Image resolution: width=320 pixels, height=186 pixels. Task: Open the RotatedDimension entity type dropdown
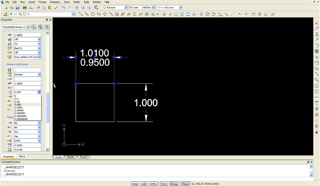[x=28, y=27]
